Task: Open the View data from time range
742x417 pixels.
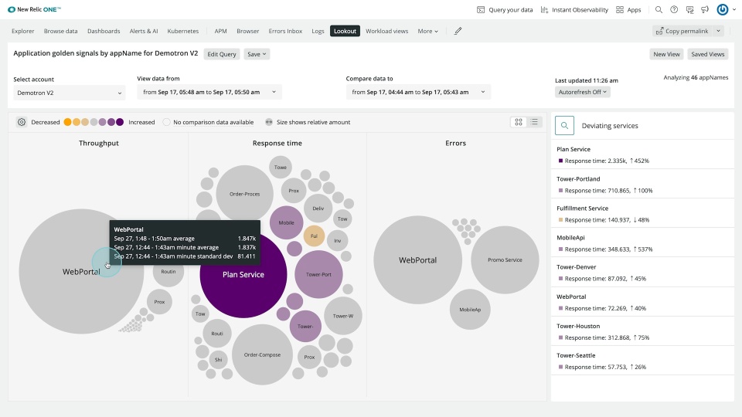Action: click(209, 92)
